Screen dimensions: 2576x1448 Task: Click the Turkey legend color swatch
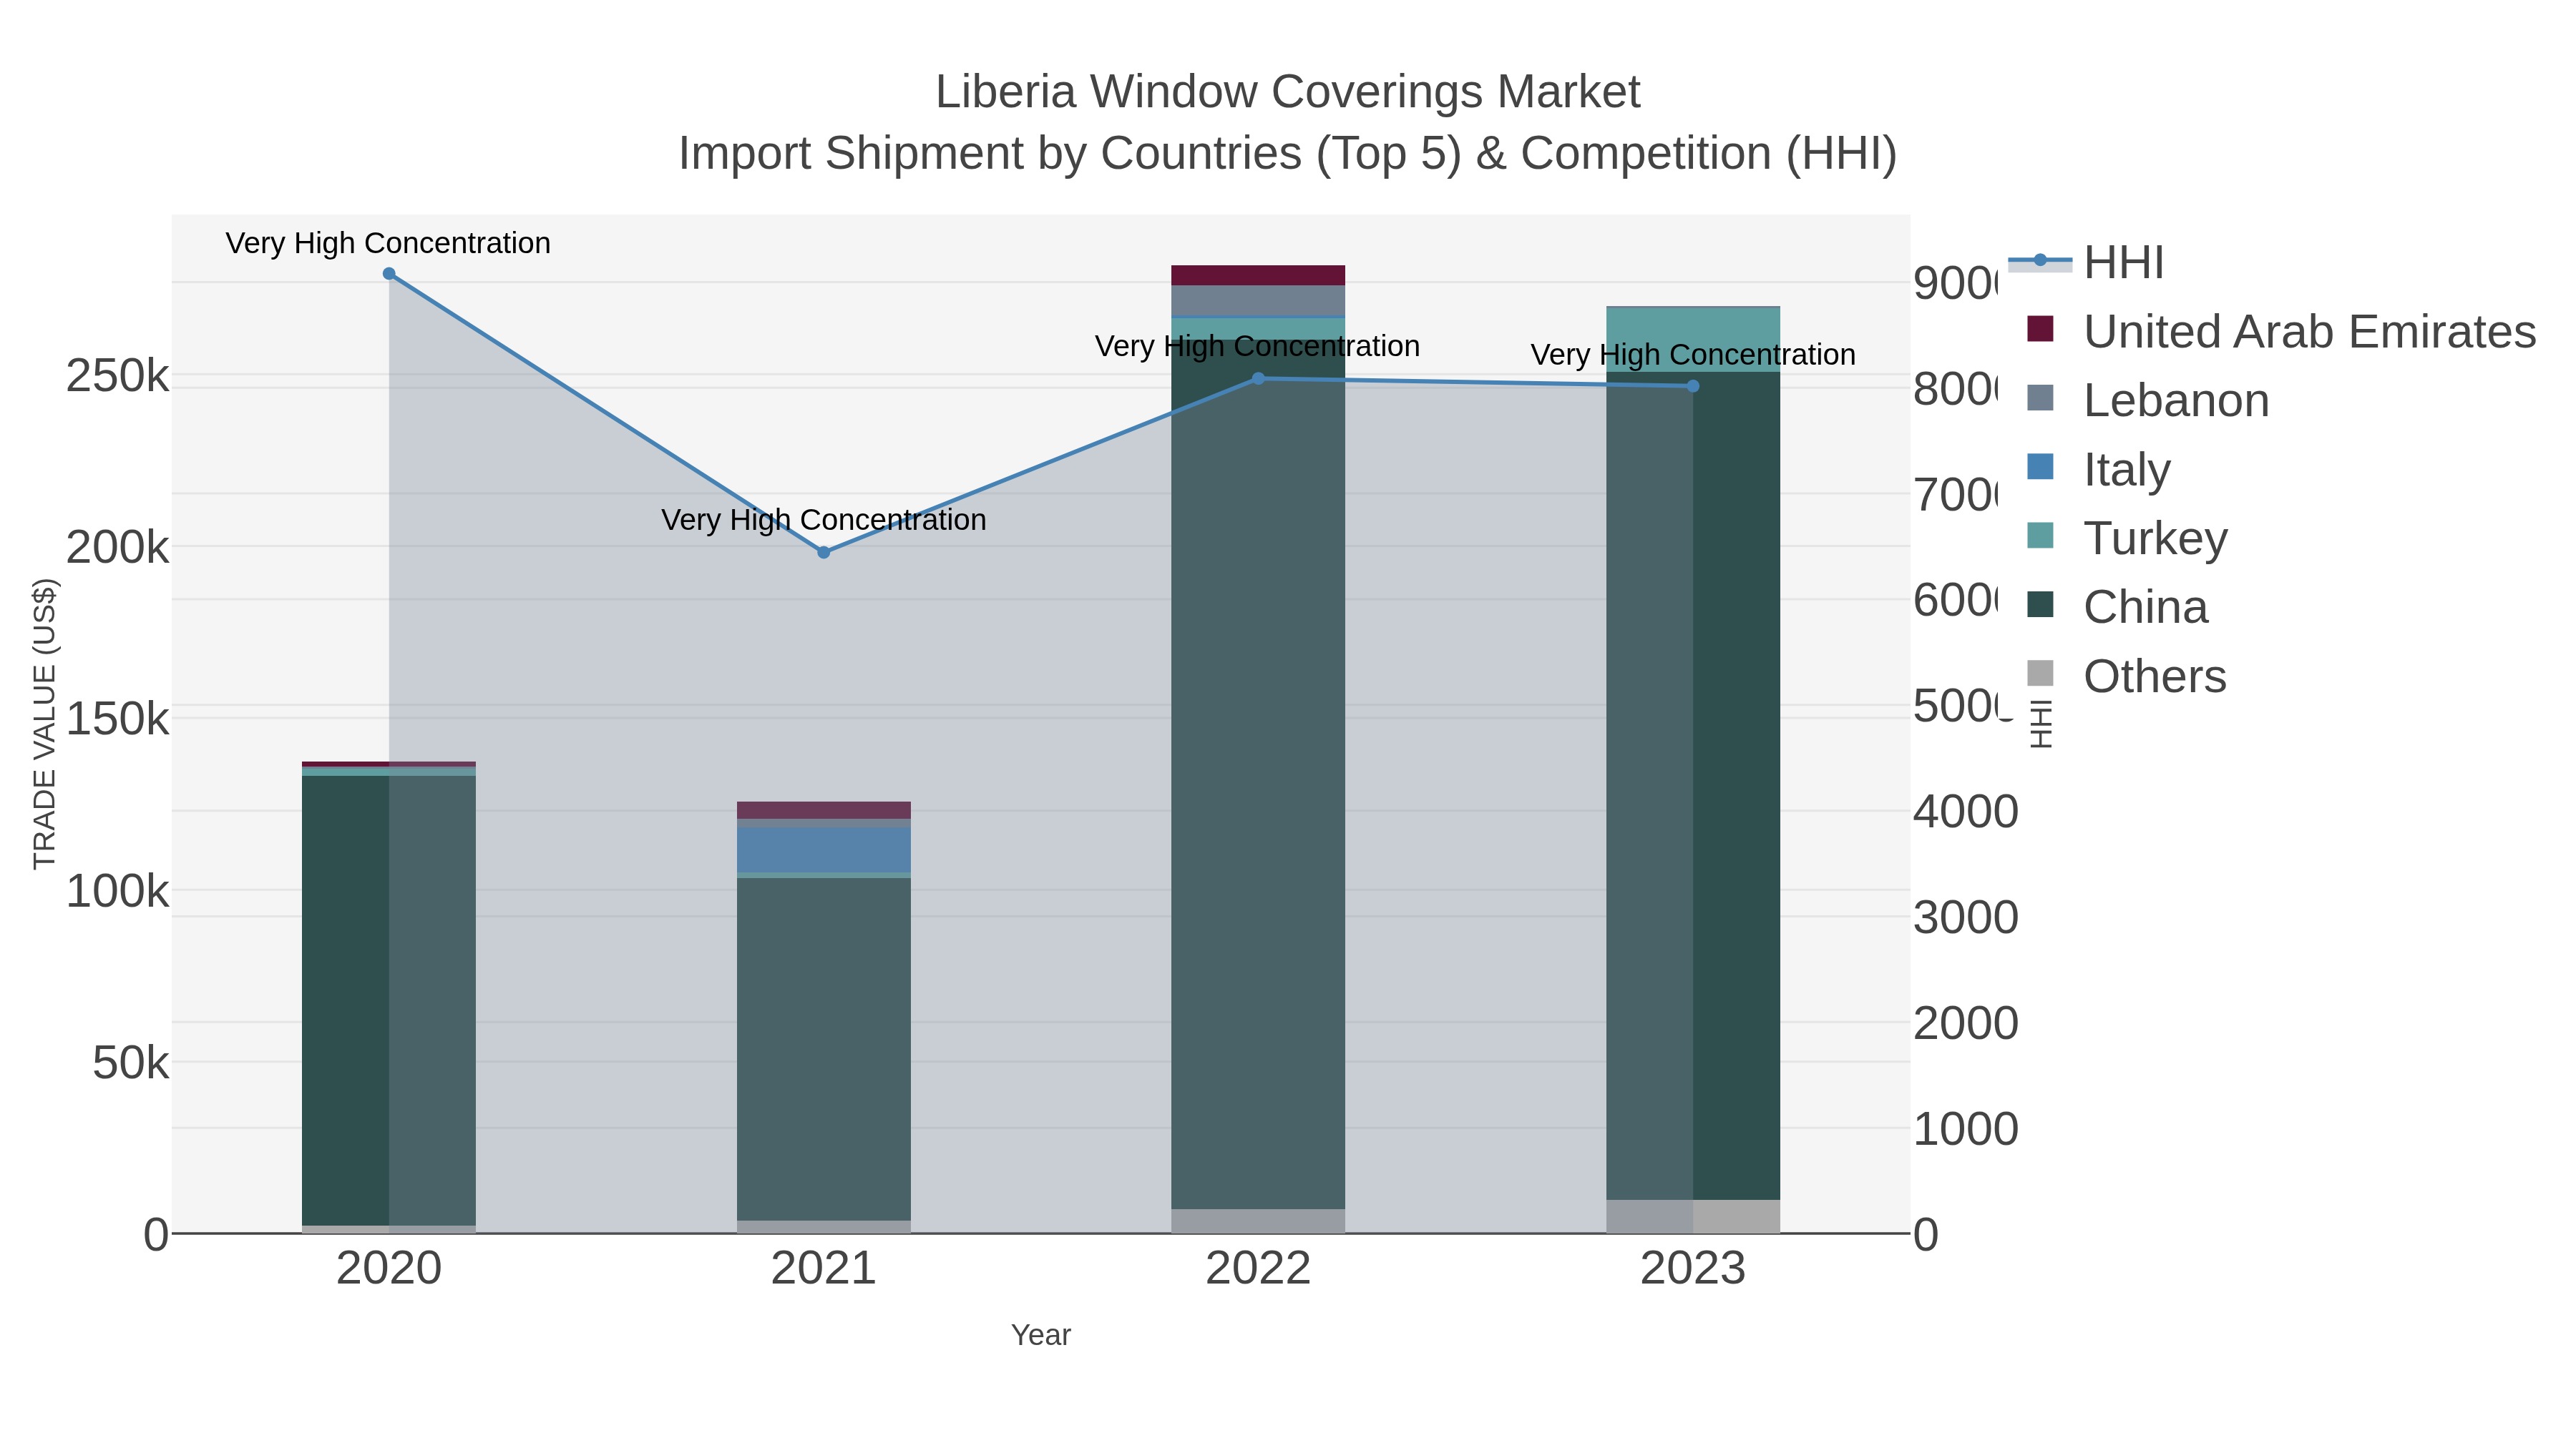tap(2040, 536)
